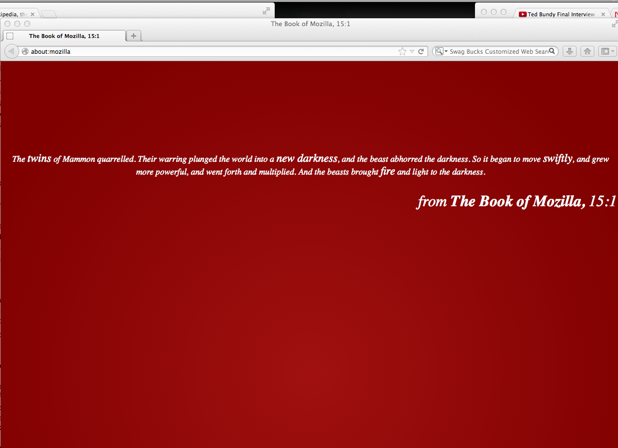618x448 pixels.
Task: Go back using the back arrow button
Action: click(x=11, y=51)
